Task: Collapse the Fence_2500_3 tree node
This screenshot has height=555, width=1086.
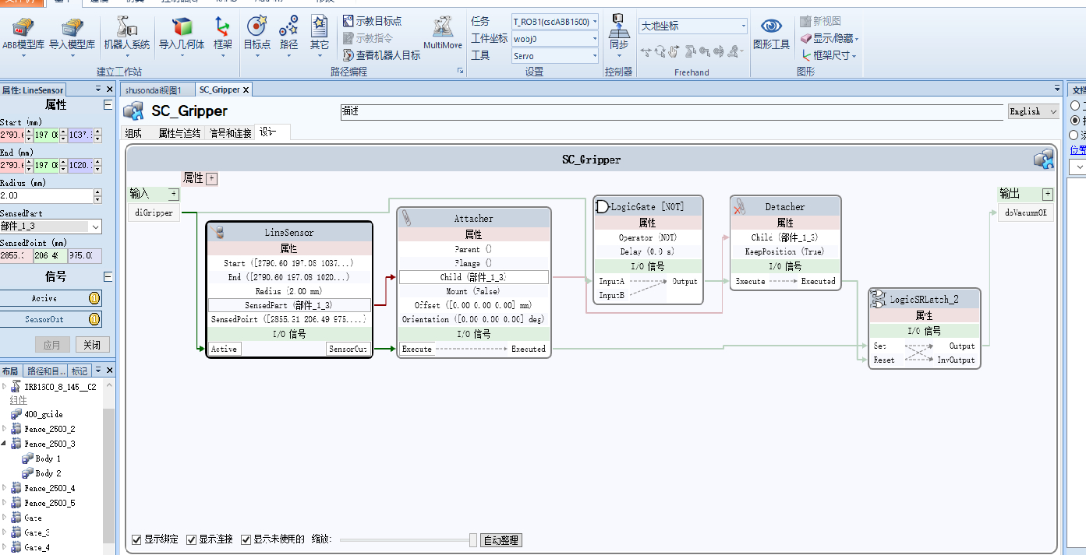Action: 5,444
